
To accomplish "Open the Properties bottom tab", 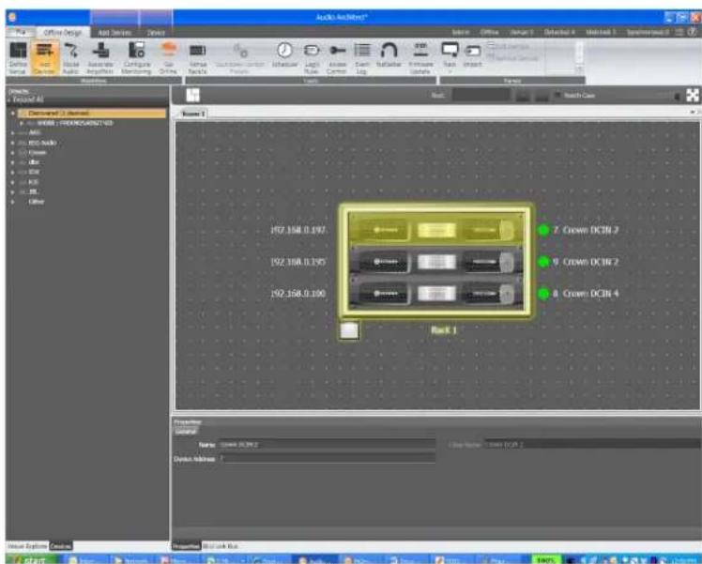I will 186,546.
